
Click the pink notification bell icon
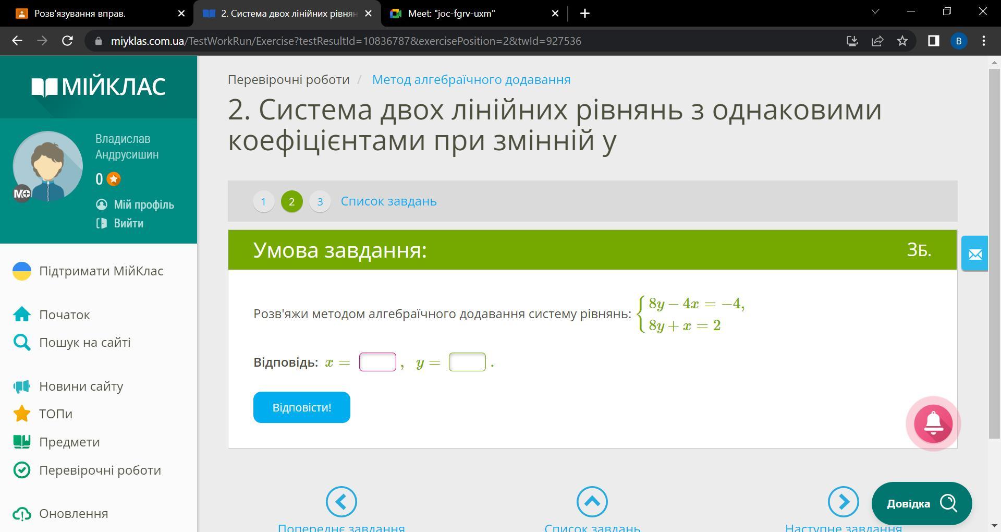click(x=933, y=424)
